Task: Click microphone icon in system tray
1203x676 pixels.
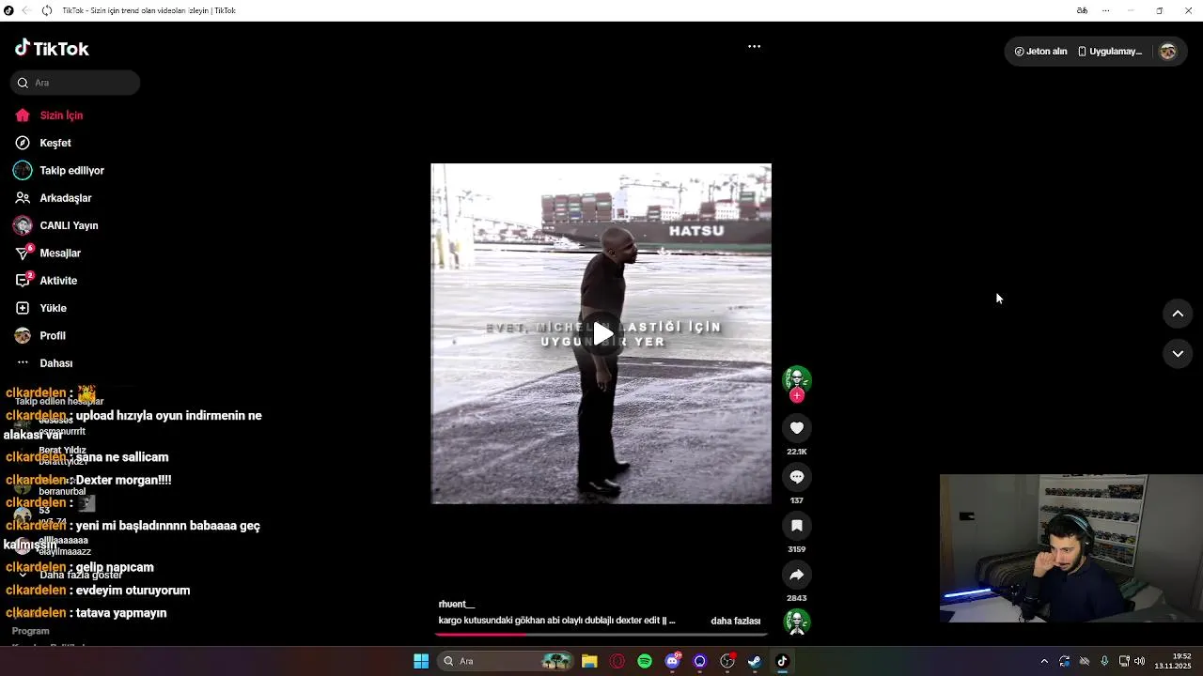Action: point(1104,661)
